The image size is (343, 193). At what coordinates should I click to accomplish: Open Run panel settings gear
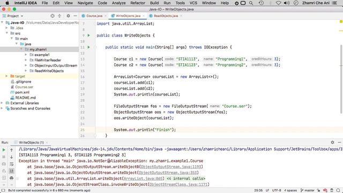click(332, 142)
